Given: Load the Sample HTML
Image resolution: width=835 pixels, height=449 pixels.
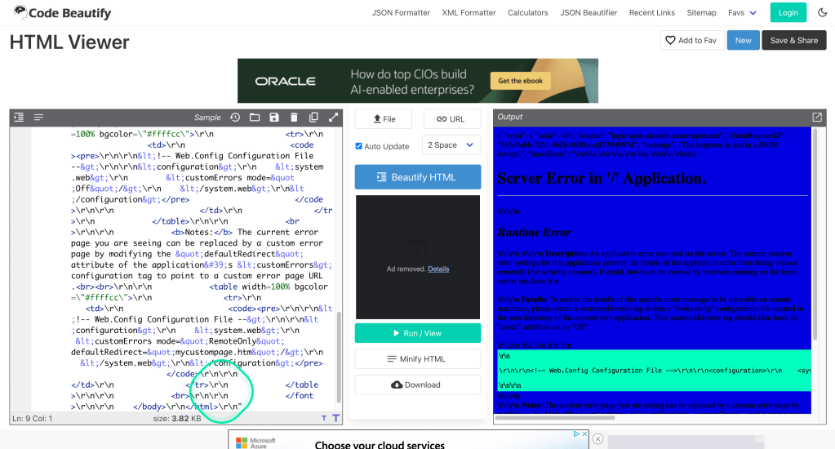Looking at the screenshot, I should (207, 118).
